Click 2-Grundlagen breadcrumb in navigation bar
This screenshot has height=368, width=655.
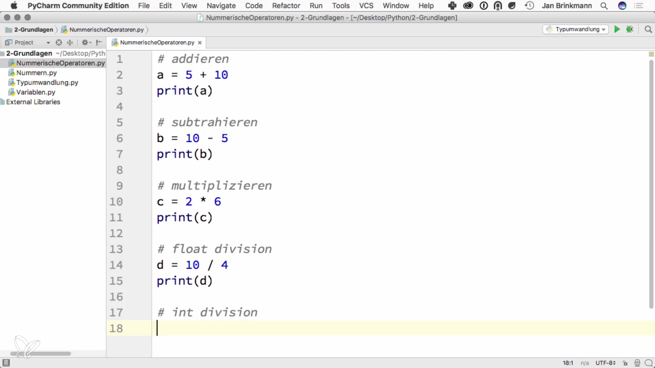pyautogui.click(x=33, y=30)
